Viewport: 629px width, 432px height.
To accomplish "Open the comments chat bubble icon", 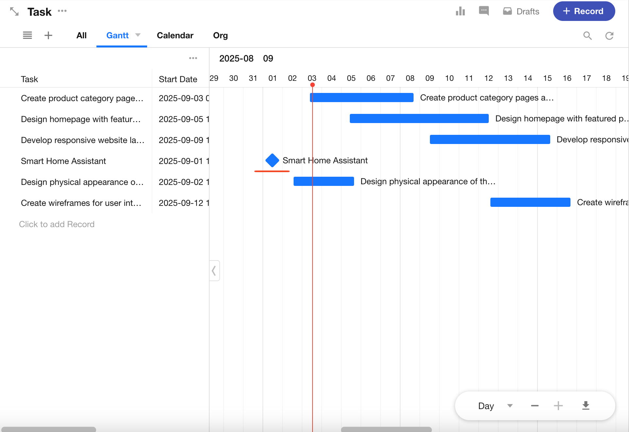I will 484,11.
